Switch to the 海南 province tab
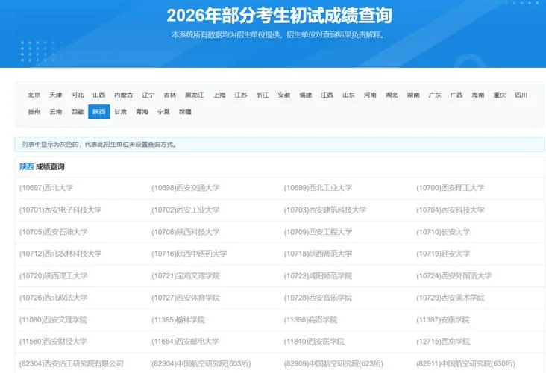This screenshot has height=373, width=546. click(x=478, y=95)
